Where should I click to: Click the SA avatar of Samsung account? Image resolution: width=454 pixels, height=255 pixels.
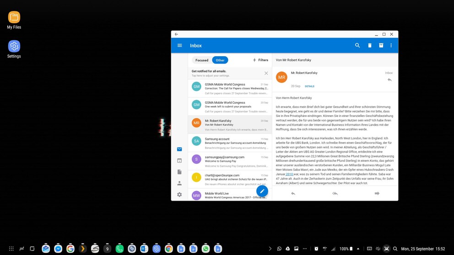click(x=196, y=141)
